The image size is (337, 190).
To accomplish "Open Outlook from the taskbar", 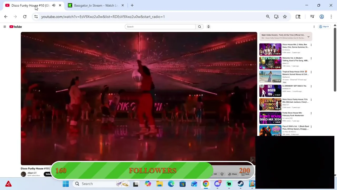I will point(194,184).
